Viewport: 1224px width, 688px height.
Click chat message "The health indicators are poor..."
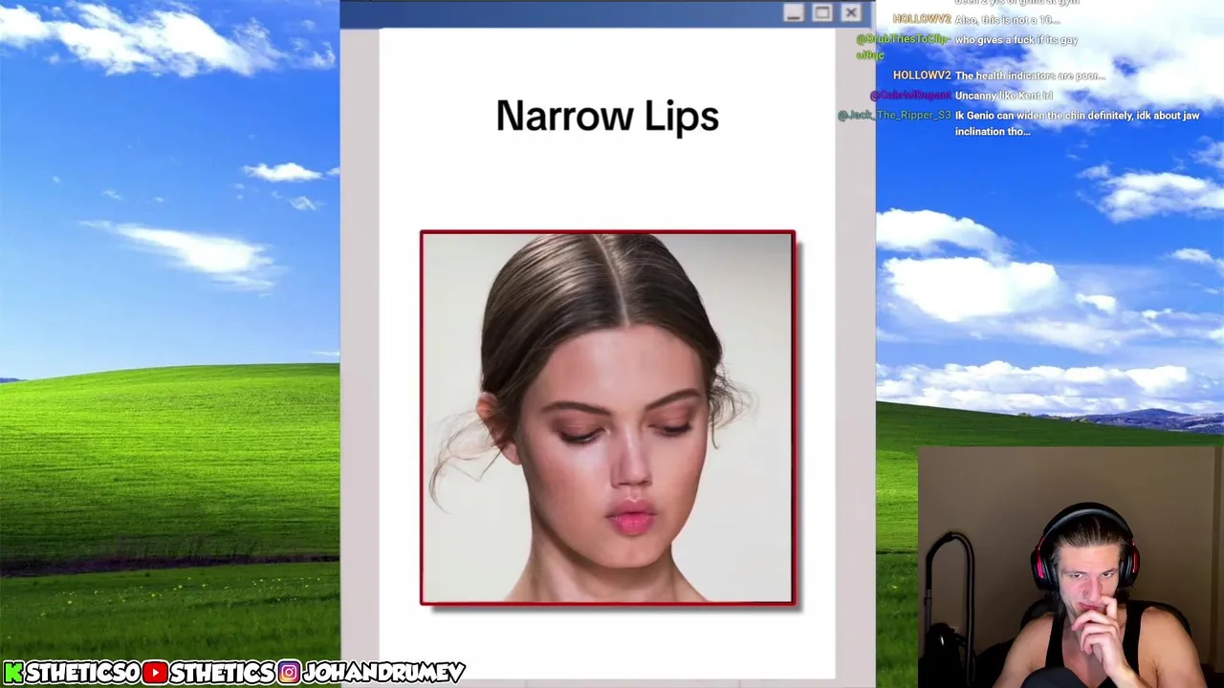[1030, 76]
